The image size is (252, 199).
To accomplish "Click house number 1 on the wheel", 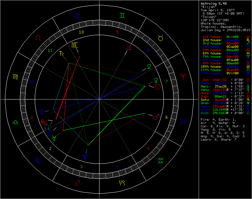I will pos(32,117).
